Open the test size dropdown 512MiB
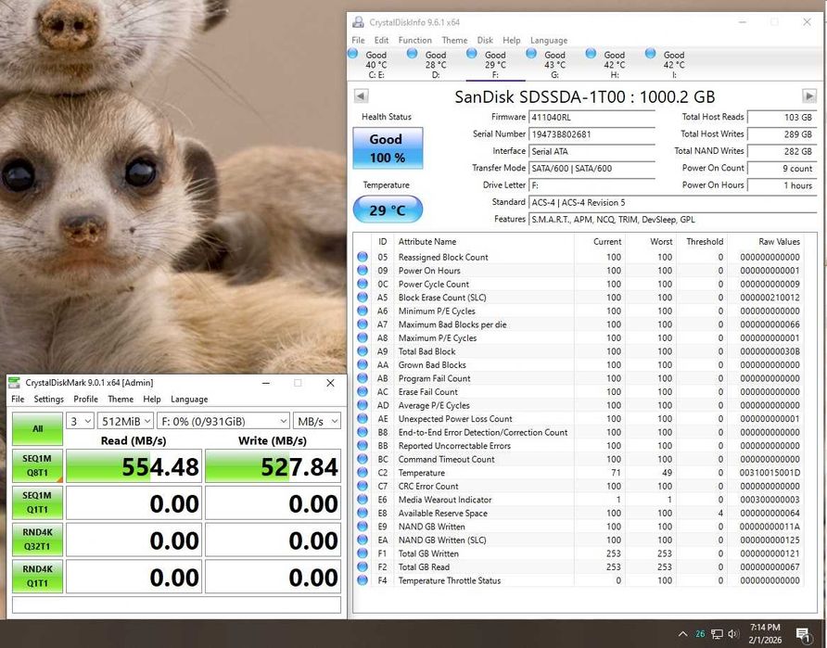 point(125,421)
